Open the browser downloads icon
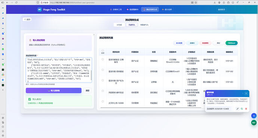 (x=215, y=3)
